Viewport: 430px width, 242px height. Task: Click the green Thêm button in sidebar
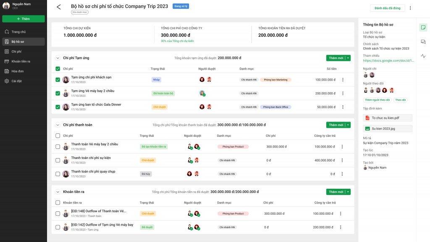[x=24, y=19]
